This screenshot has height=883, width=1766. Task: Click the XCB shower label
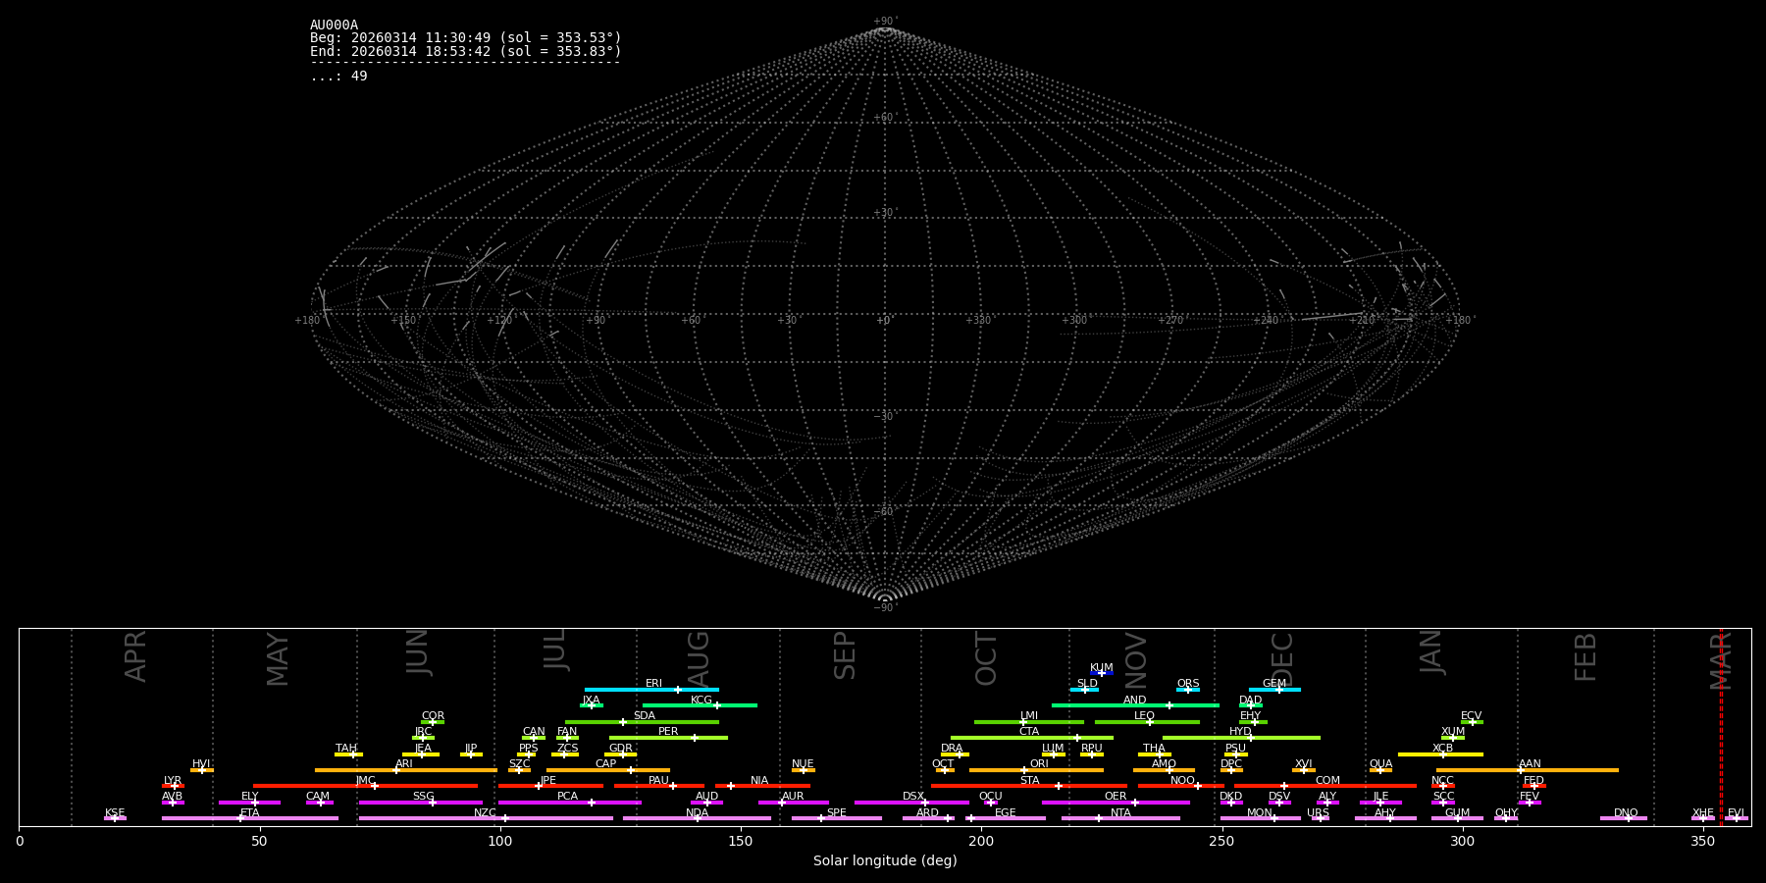pos(1442,749)
